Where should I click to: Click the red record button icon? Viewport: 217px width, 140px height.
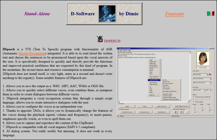176,112
